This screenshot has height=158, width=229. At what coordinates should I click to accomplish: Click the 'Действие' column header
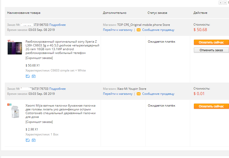pyautogui.click(x=200, y=13)
